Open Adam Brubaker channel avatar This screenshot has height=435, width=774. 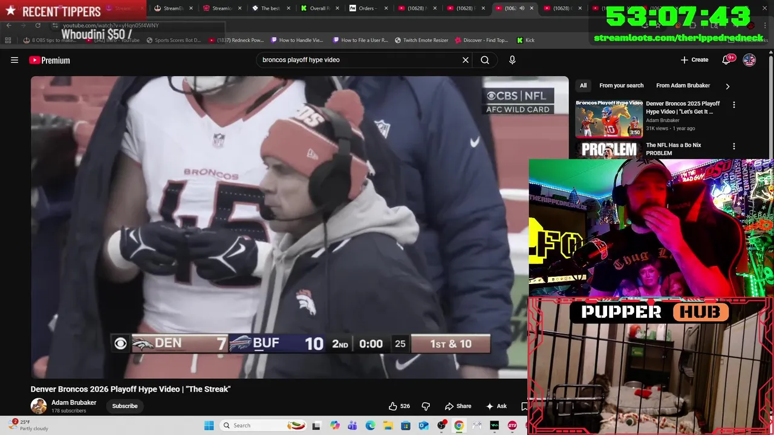pyautogui.click(x=39, y=406)
